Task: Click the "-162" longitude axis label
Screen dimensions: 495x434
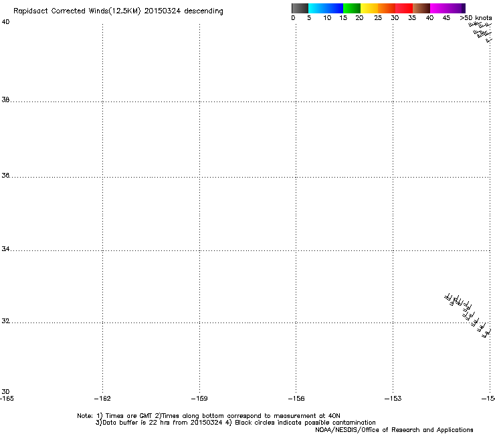Action: [102, 399]
